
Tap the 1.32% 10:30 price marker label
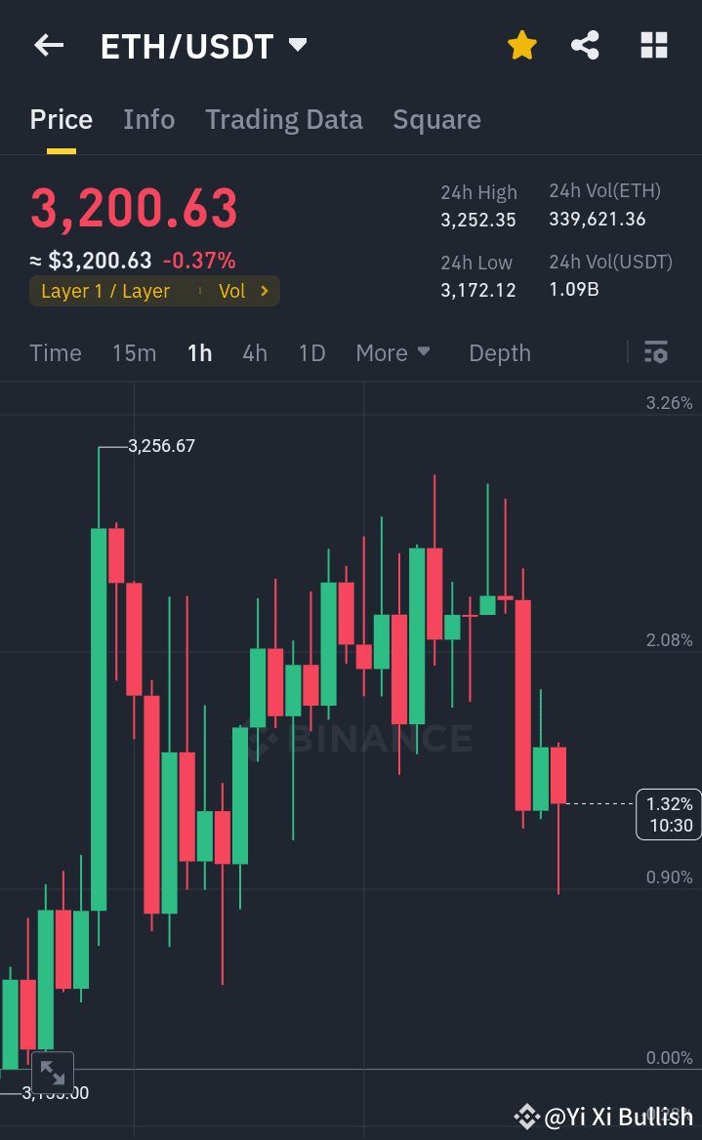pos(668,813)
